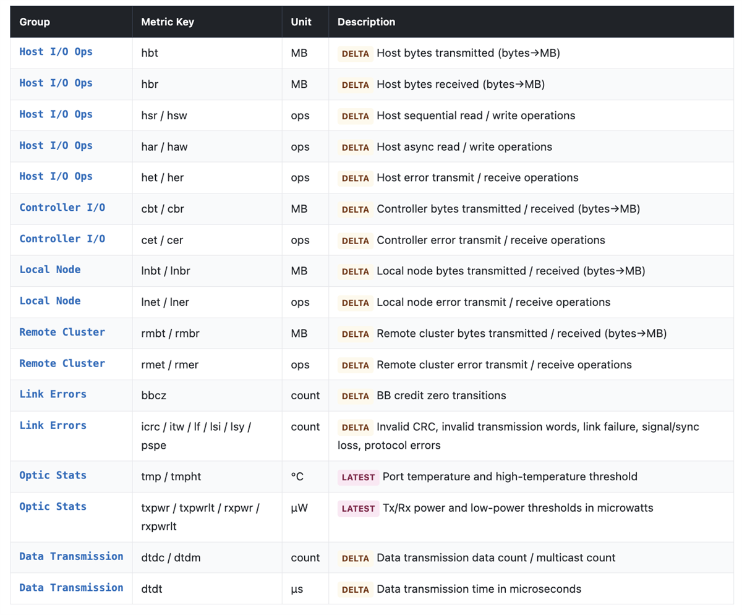
Task: Select the 'dtdc / dtdm' metric key
Action: tap(171, 558)
